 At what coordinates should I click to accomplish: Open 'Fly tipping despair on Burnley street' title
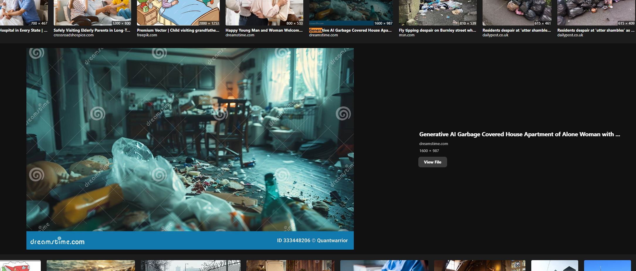(x=437, y=30)
